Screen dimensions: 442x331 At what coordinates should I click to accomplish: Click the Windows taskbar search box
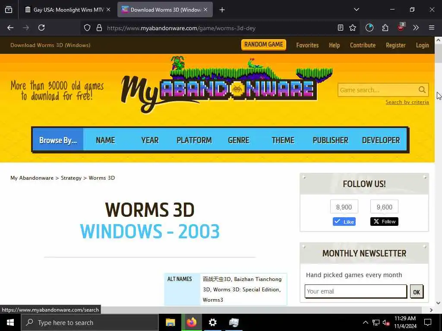click(x=90, y=322)
